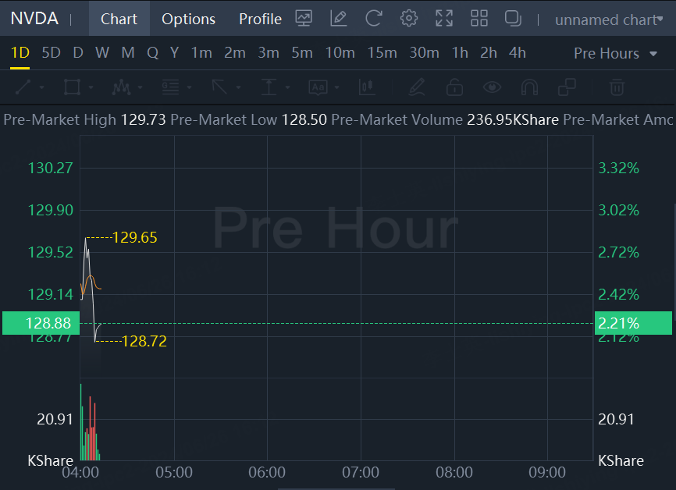Click the delete drawings trash icon
Screen dimensions: 676x490
click(617, 87)
